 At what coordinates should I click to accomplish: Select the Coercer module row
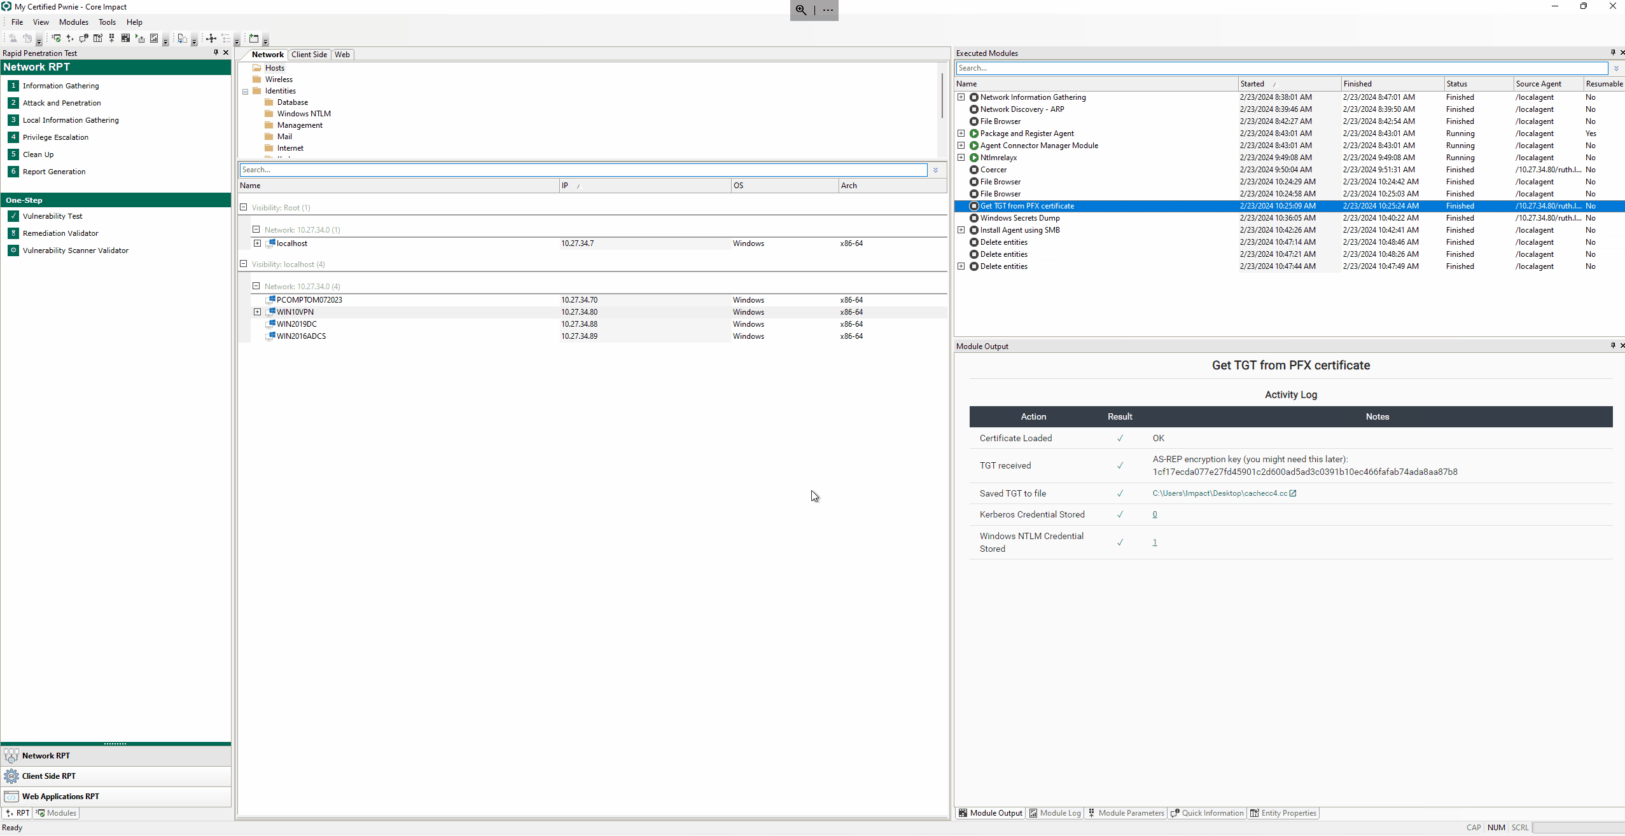click(x=1289, y=170)
